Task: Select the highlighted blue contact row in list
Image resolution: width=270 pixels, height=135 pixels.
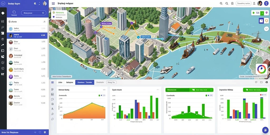Action: (x=27, y=36)
